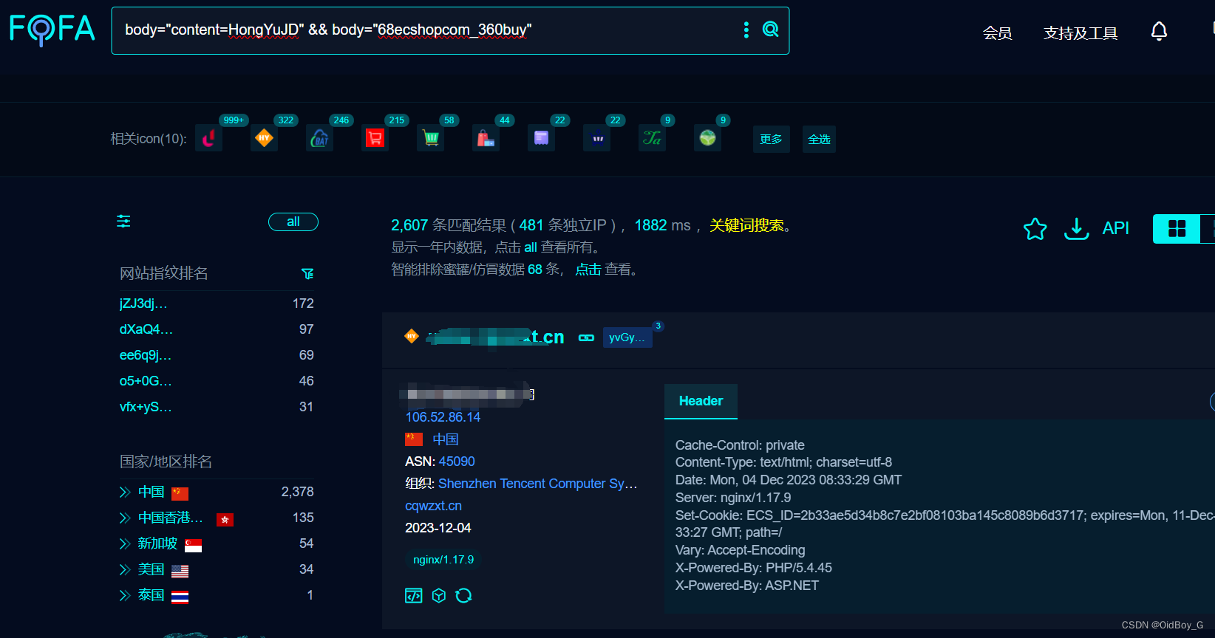Click the ASN 45090 link
Screen dimensions: 1215x638
pos(457,462)
